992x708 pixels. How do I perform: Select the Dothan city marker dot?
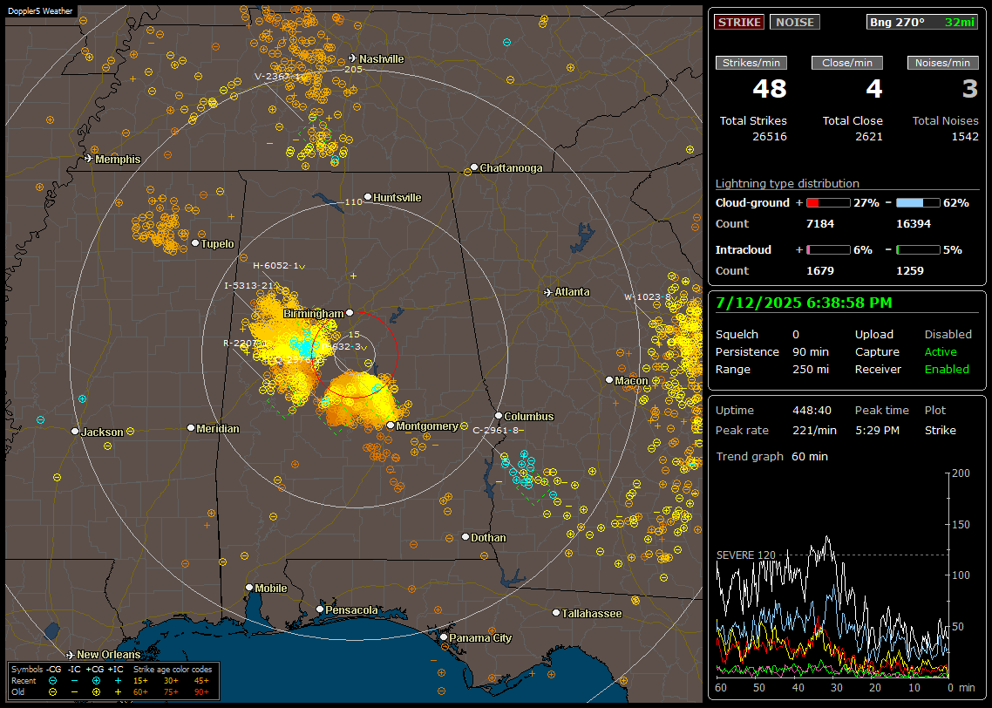pos(465,536)
